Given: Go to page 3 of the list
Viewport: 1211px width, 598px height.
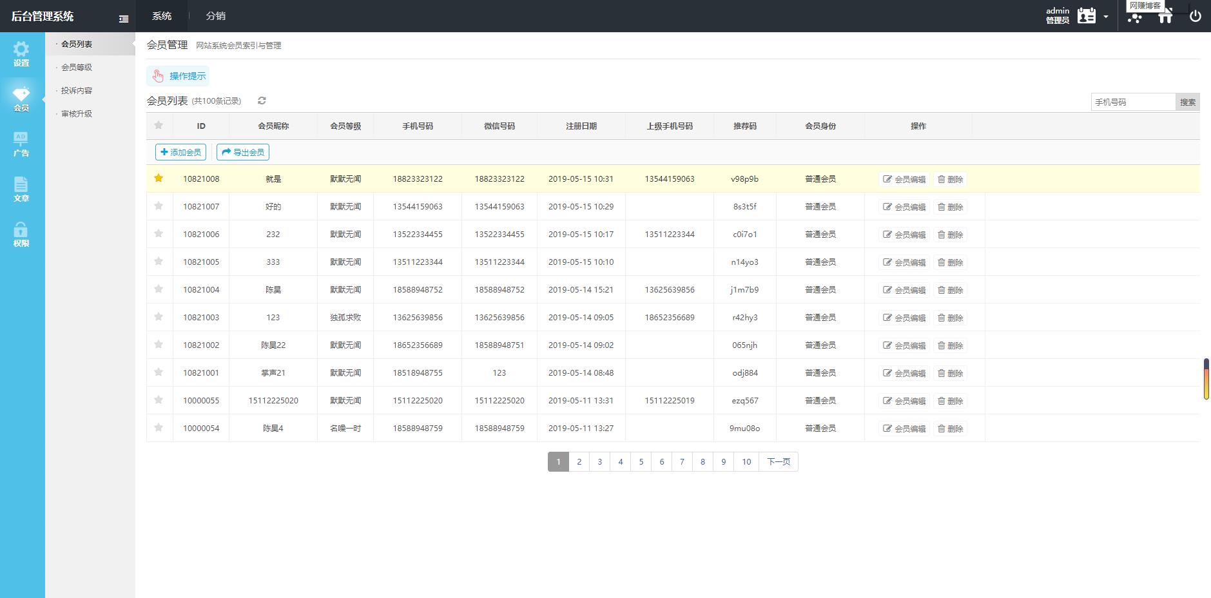Looking at the screenshot, I should pyautogui.click(x=599, y=461).
